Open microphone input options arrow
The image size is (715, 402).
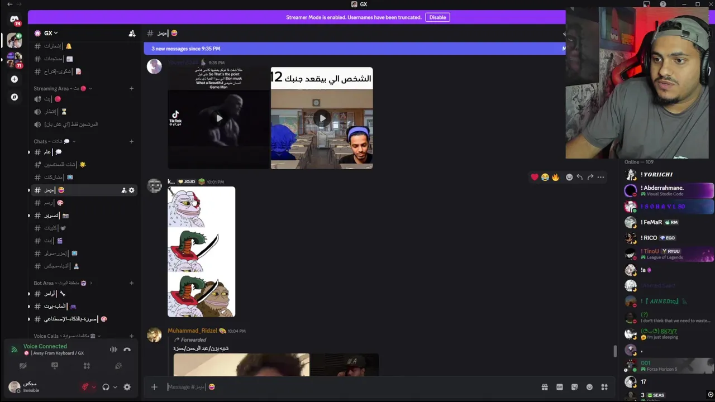(x=93, y=387)
